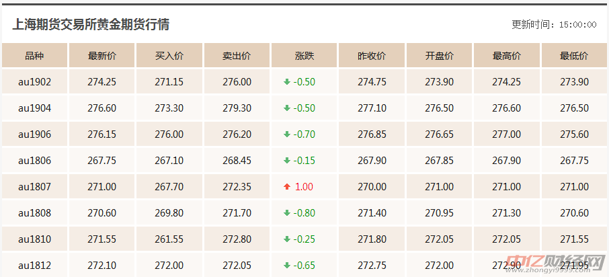The image size is (609, 277).
Task: Open the au1807 contract name
Action: 34,187
